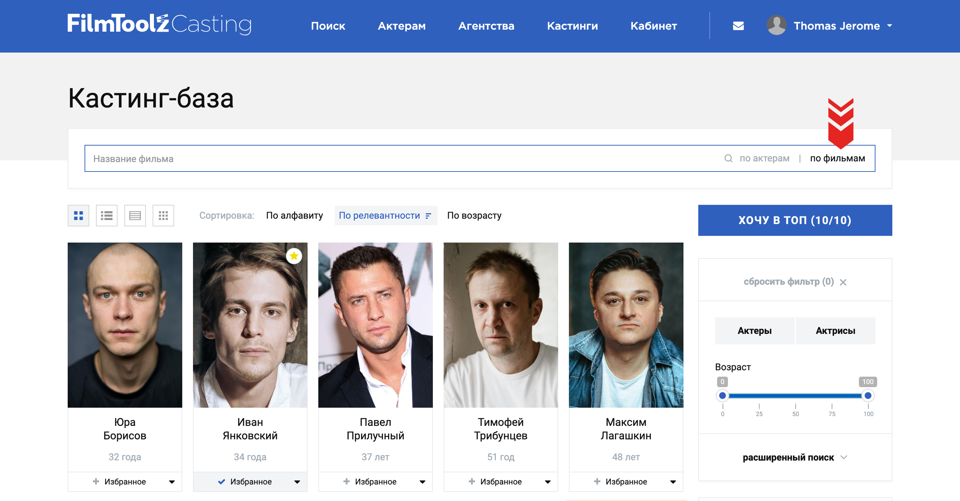Screen dimensions: 960x501
Task: Open the messages envelope icon
Action: click(738, 26)
